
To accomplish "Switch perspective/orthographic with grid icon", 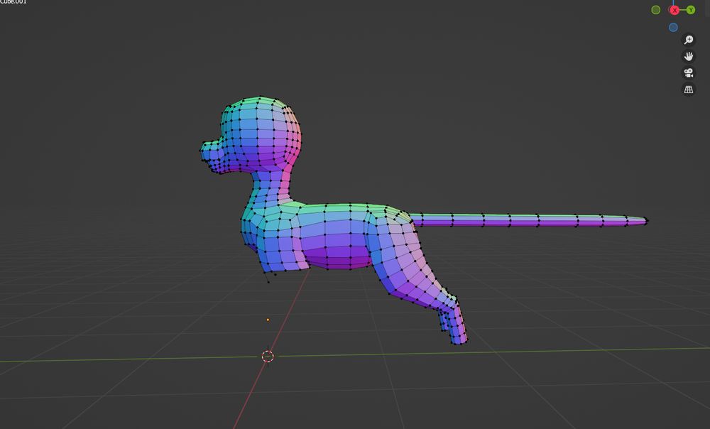I will point(688,89).
